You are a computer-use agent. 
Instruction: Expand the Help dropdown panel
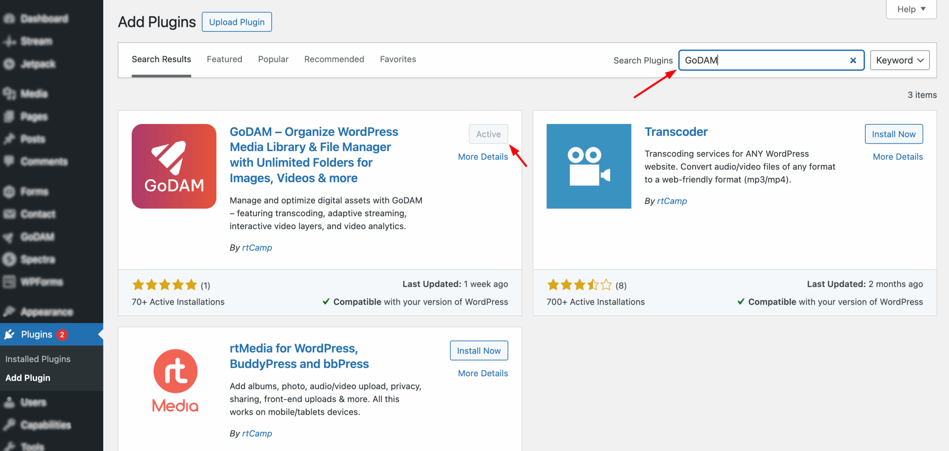coord(911,9)
